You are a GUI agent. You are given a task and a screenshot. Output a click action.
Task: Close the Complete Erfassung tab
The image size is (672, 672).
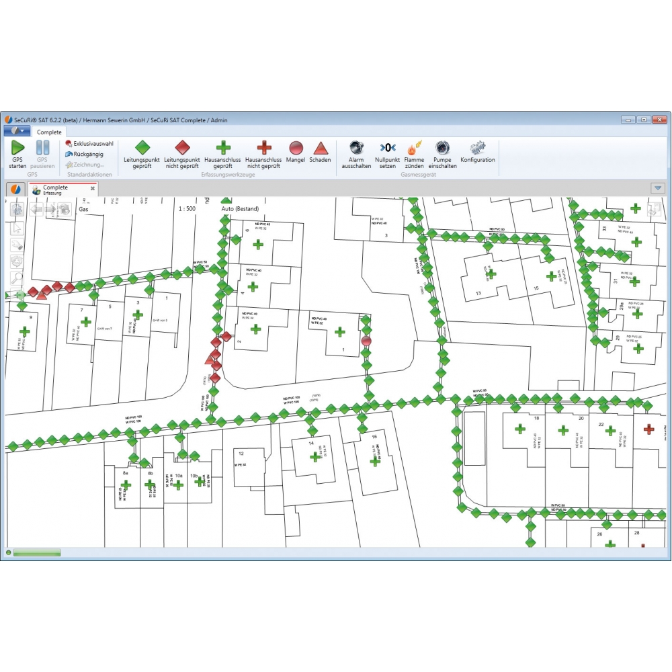(93, 188)
